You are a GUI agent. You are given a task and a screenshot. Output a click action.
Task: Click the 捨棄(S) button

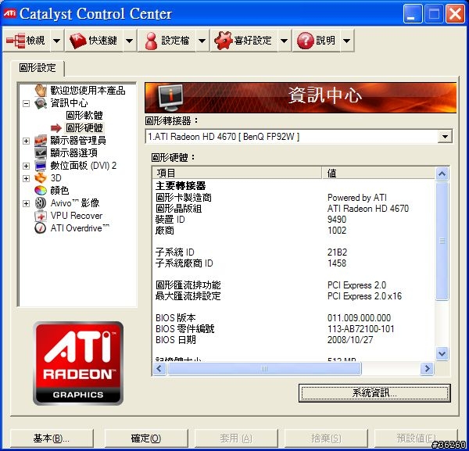326,438
